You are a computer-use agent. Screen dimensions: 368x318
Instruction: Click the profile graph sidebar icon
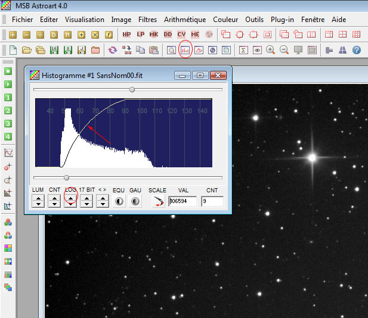tap(8, 153)
